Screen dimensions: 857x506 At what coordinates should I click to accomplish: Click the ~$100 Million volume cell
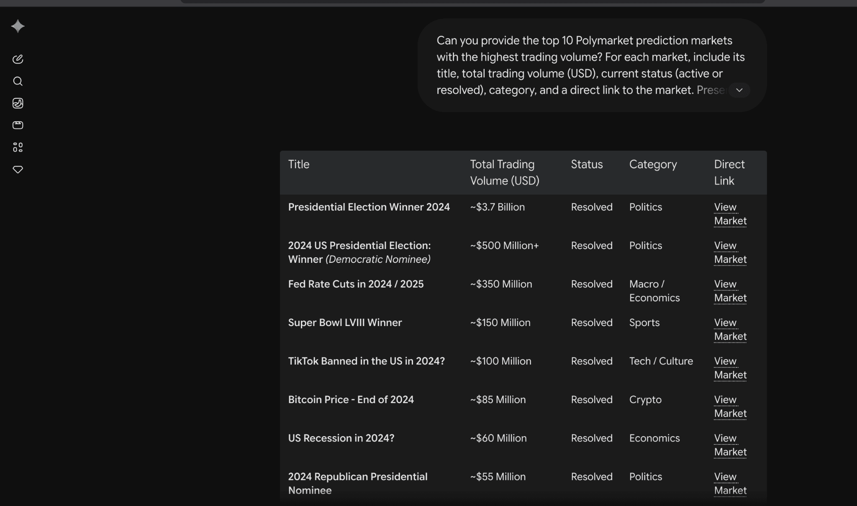point(500,361)
